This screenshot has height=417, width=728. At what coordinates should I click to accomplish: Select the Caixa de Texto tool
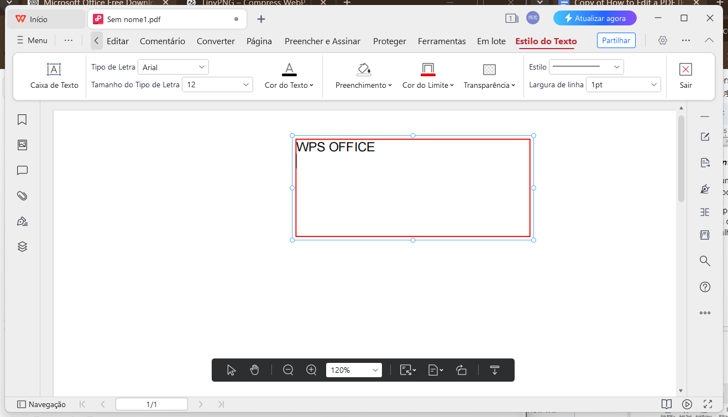coord(54,76)
